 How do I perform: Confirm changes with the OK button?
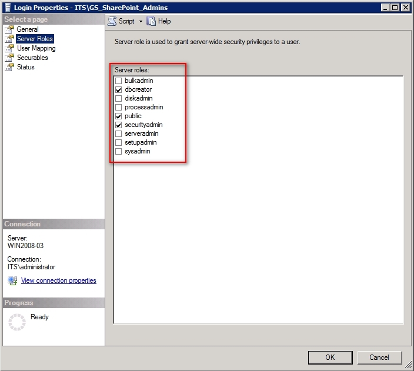tap(330, 357)
